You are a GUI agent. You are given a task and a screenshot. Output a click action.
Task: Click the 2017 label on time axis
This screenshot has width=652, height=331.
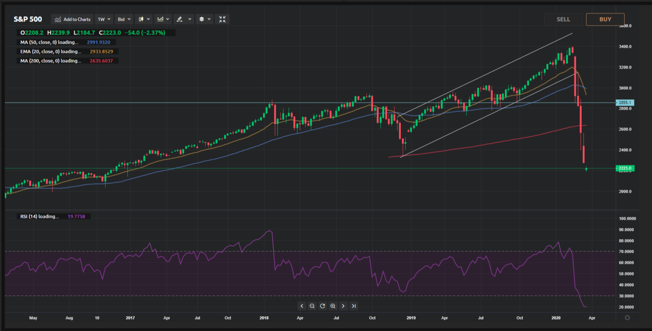(x=130, y=318)
